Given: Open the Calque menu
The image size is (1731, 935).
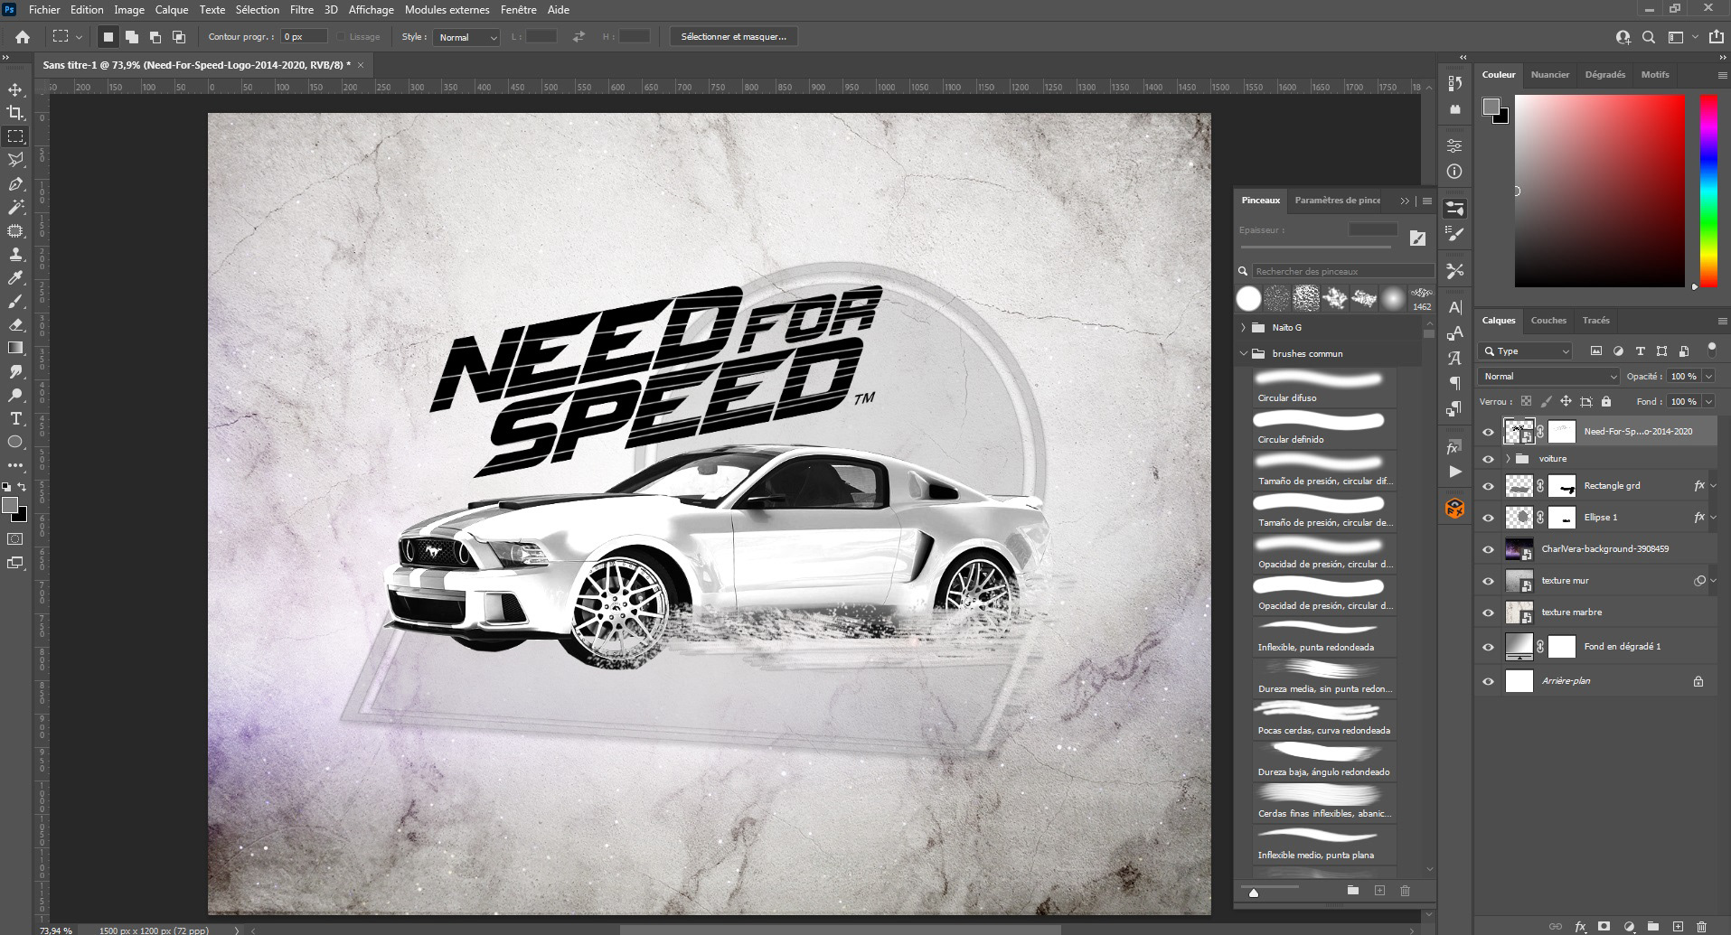Looking at the screenshot, I should [x=171, y=10].
